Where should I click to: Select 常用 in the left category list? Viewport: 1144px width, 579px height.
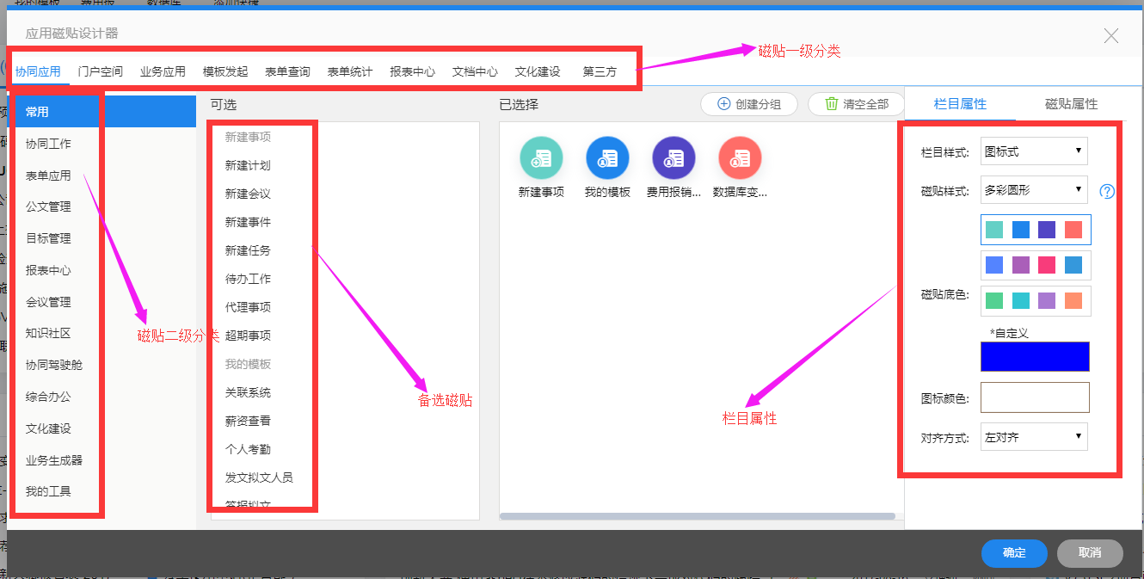101,112
